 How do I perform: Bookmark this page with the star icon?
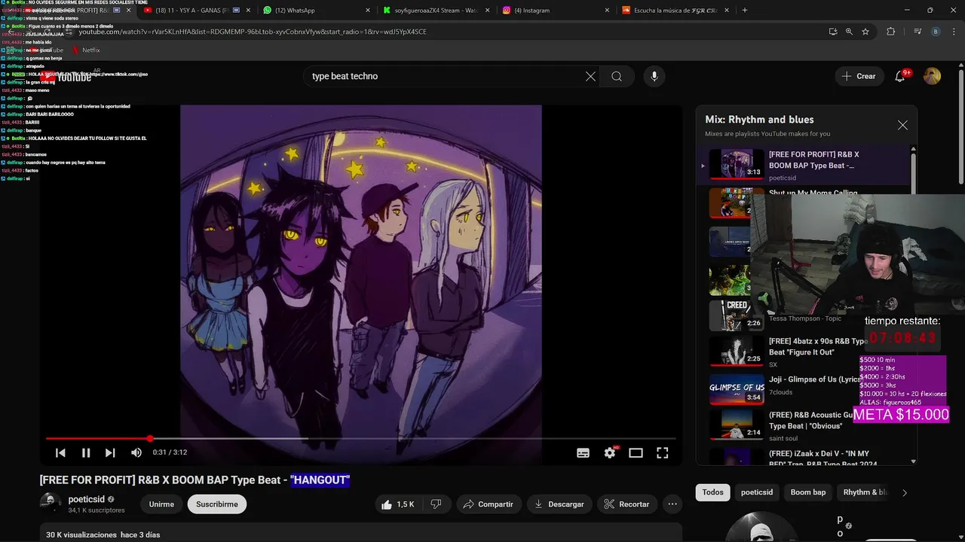pos(865,32)
